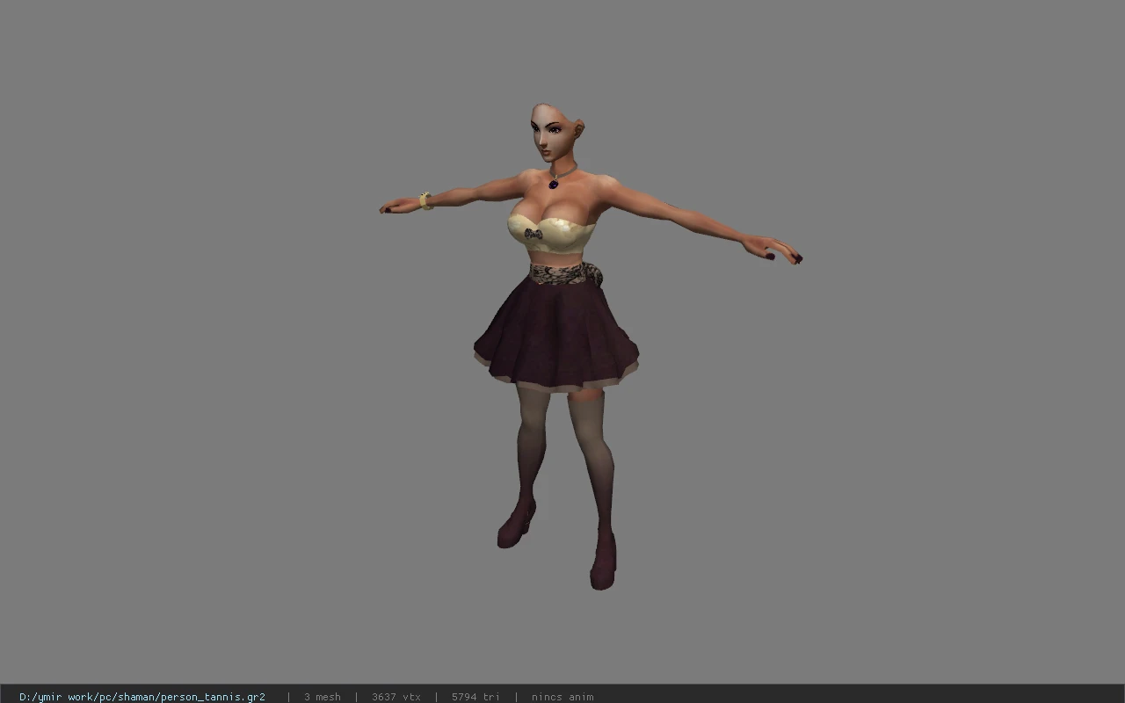The width and height of the screenshot is (1125, 703).
Task: Click the '5794 tri' triangle count
Action: (x=475, y=697)
